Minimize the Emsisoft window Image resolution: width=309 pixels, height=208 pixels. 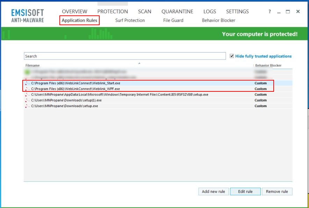pyautogui.click(x=279, y=13)
